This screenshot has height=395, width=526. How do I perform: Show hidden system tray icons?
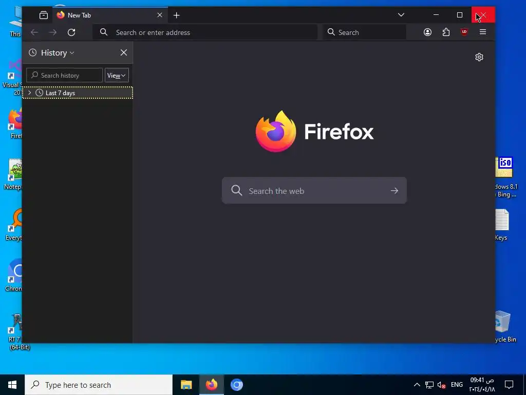pos(417,385)
